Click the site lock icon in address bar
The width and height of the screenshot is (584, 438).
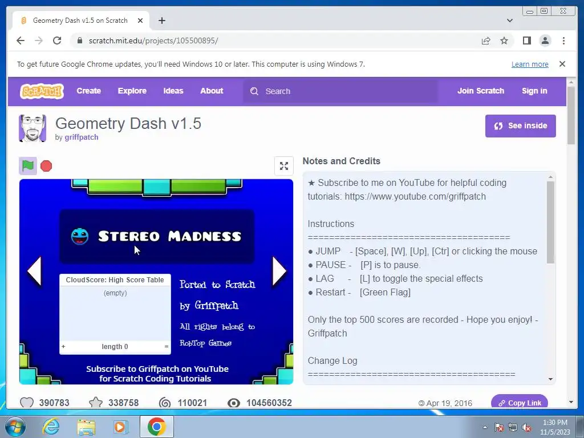(x=79, y=40)
